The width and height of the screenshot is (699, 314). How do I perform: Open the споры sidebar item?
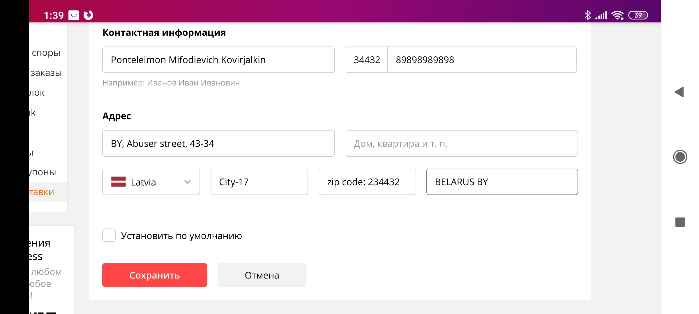46,53
